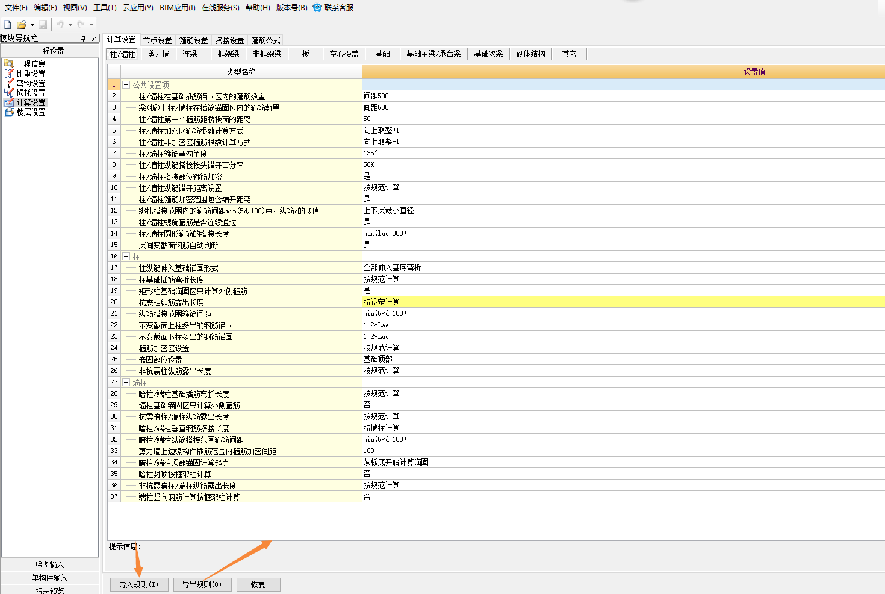
Task: Select the 连梁 component tab
Action: (x=190, y=54)
